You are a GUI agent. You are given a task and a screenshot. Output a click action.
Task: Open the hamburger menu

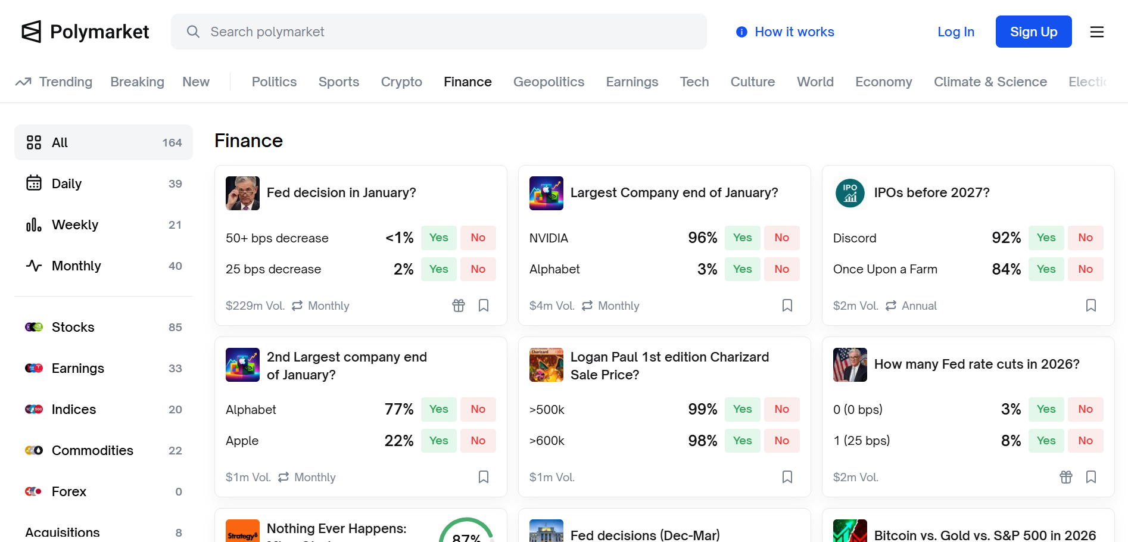coord(1096,32)
